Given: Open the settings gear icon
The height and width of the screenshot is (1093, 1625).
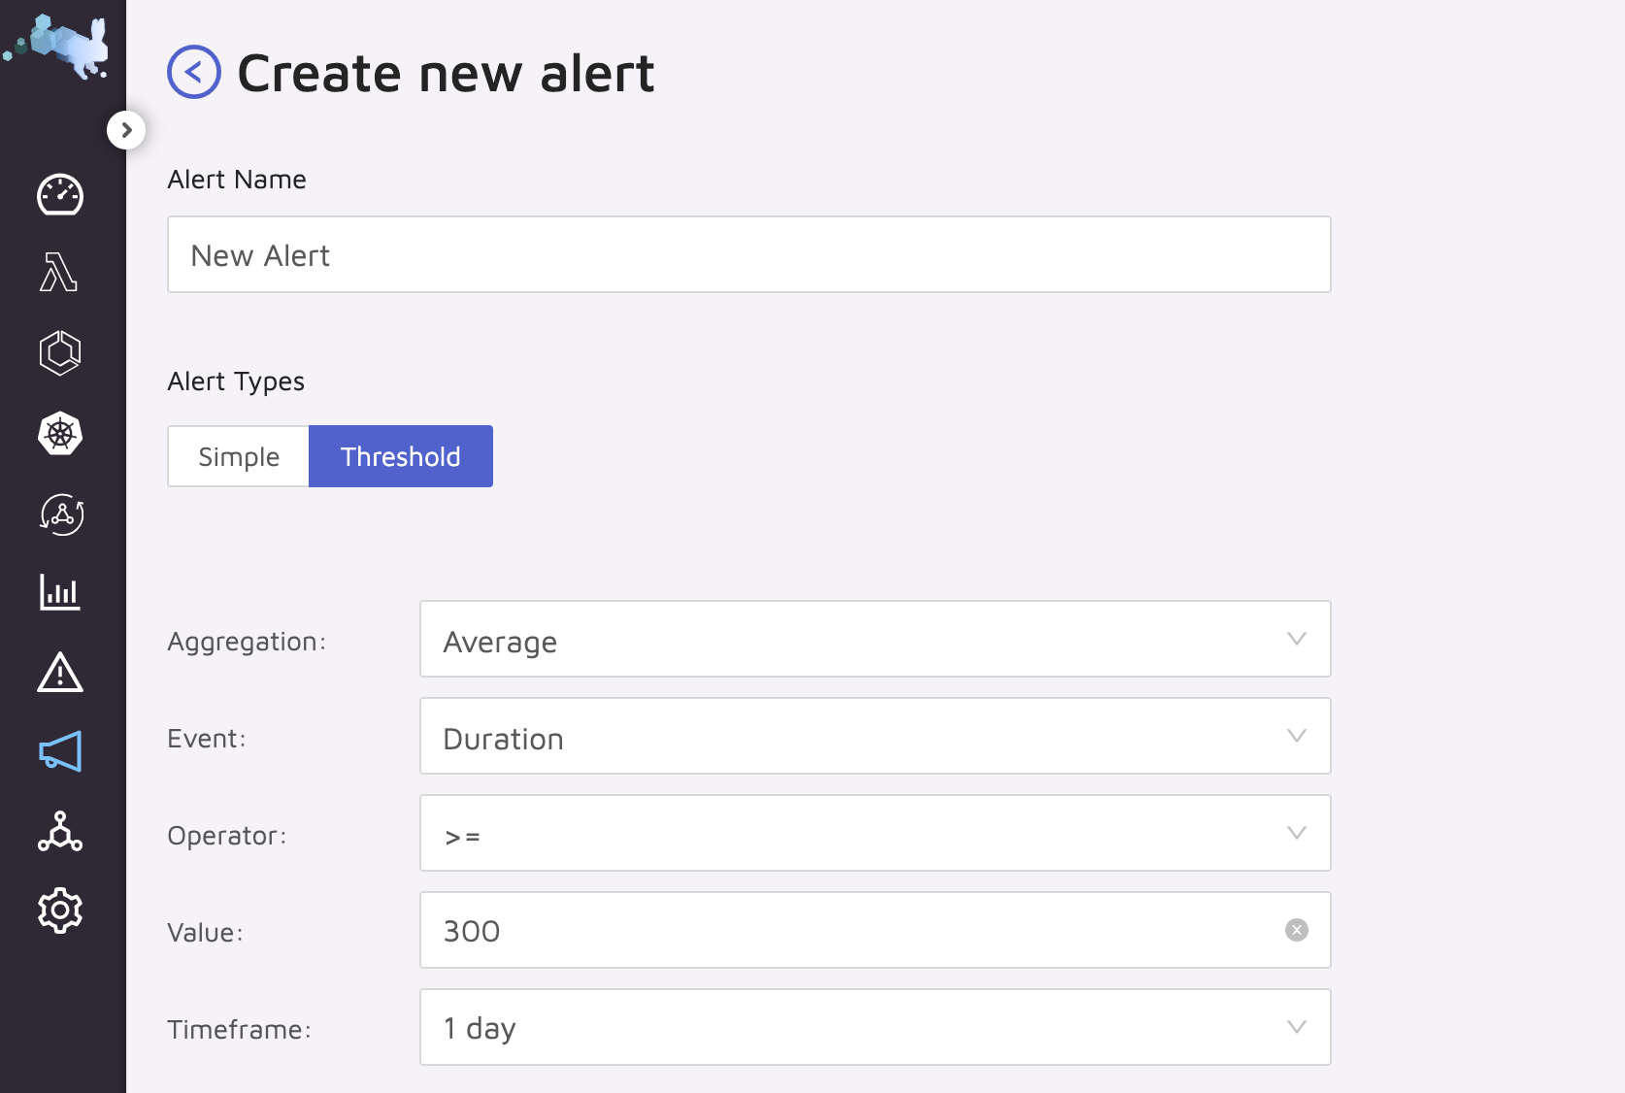Looking at the screenshot, I should point(60,911).
